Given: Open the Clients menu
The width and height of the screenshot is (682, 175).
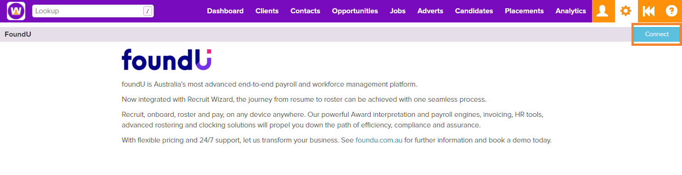Looking at the screenshot, I should [267, 11].
